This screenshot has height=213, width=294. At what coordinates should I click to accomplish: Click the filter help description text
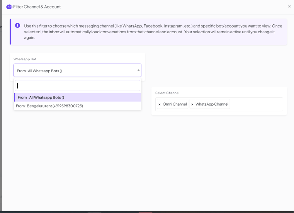[x=153, y=32]
